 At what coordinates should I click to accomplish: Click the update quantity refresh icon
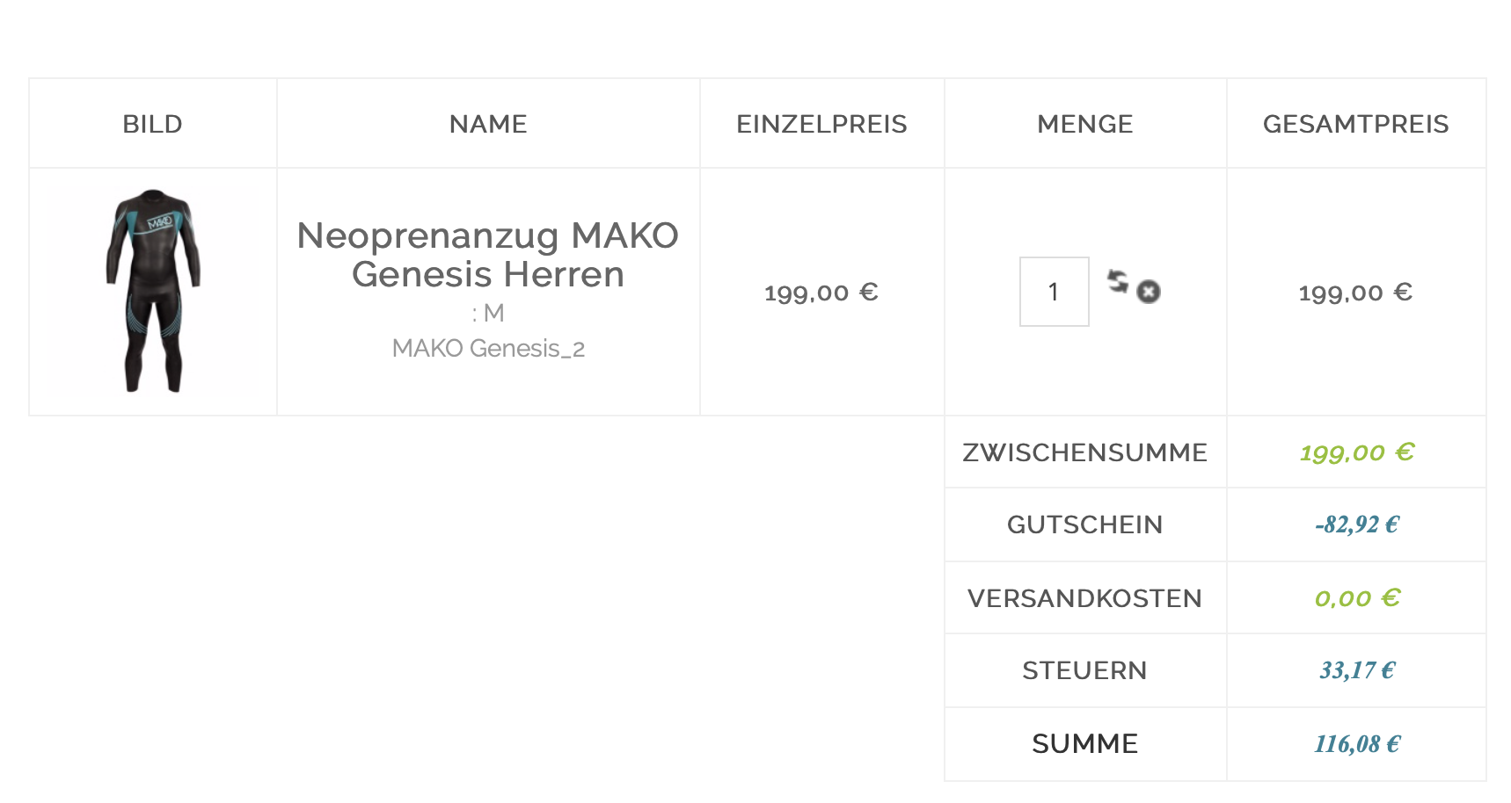1118,281
